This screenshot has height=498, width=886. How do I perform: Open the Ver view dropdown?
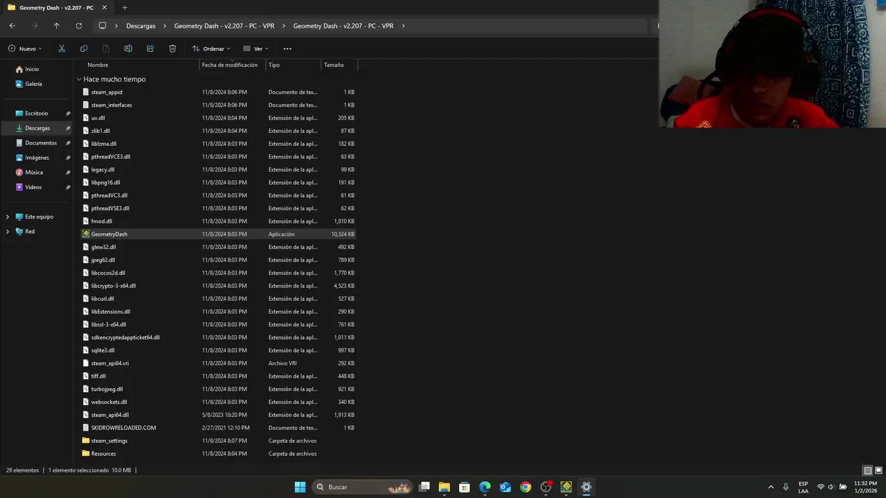pos(255,48)
